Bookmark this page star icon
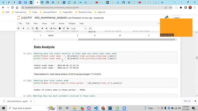 coord(170,7)
